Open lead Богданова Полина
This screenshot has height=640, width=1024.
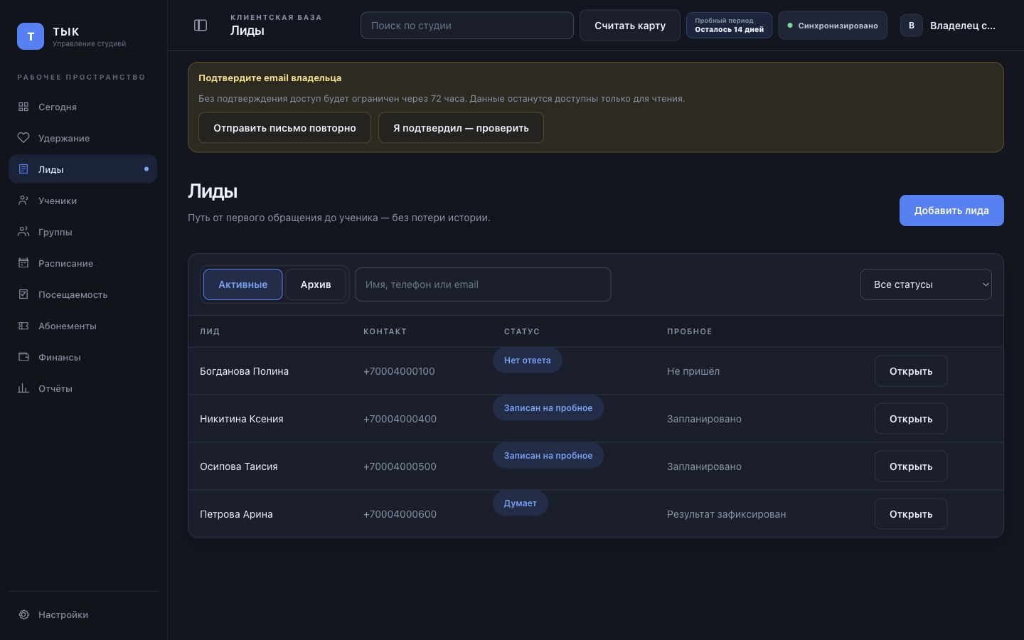[x=911, y=371]
